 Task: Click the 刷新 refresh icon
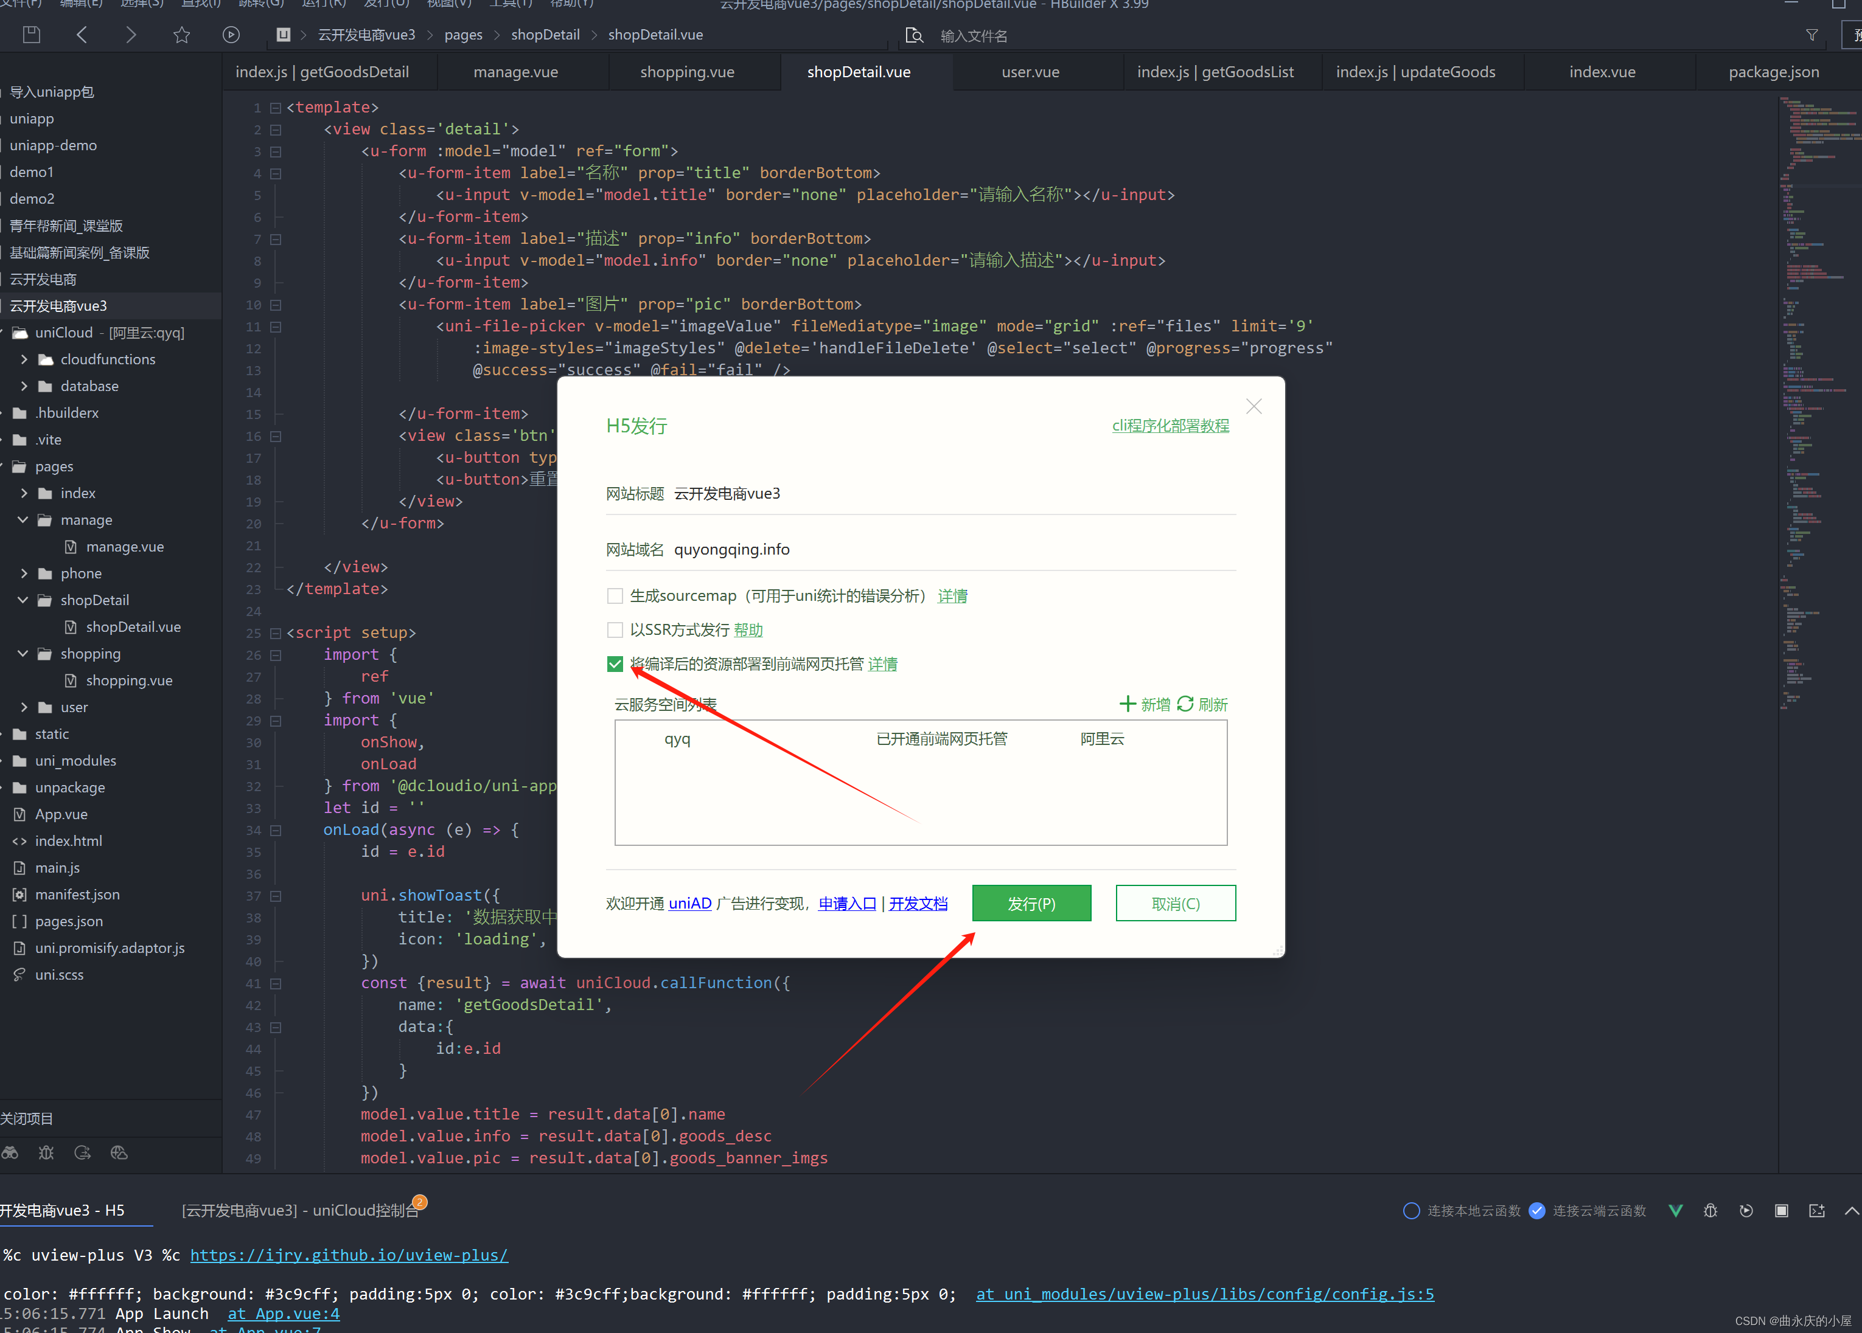pos(1185,704)
